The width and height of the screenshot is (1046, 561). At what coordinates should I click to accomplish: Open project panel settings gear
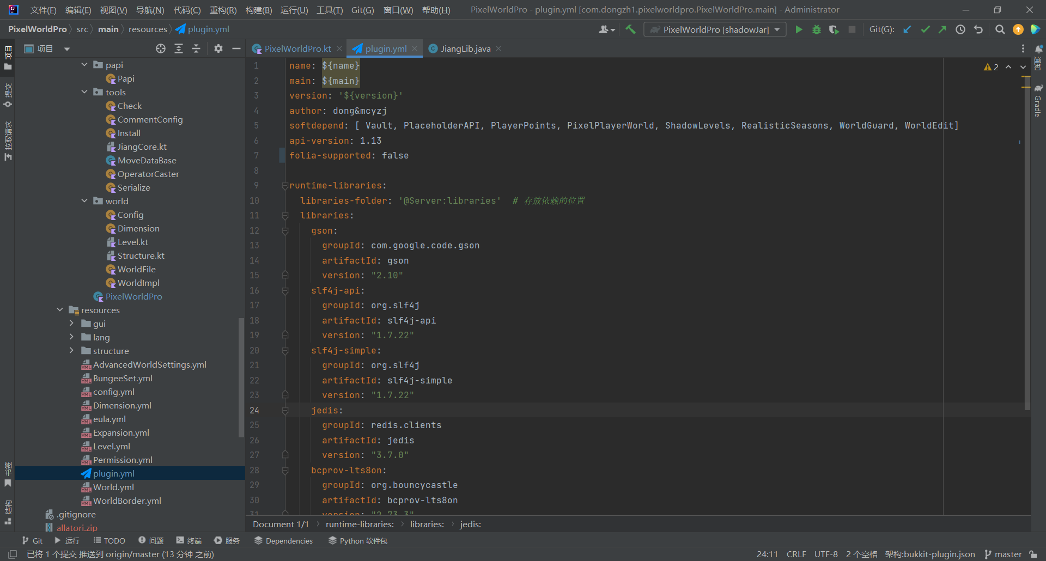(218, 48)
